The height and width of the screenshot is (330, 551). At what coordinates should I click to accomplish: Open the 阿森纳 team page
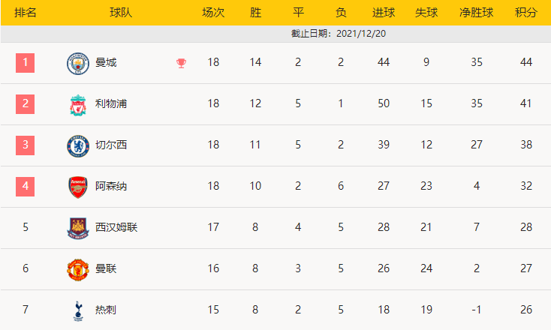coord(111,186)
